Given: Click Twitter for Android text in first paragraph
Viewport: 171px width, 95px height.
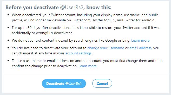Looking at the screenshot, I should (140, 20).
